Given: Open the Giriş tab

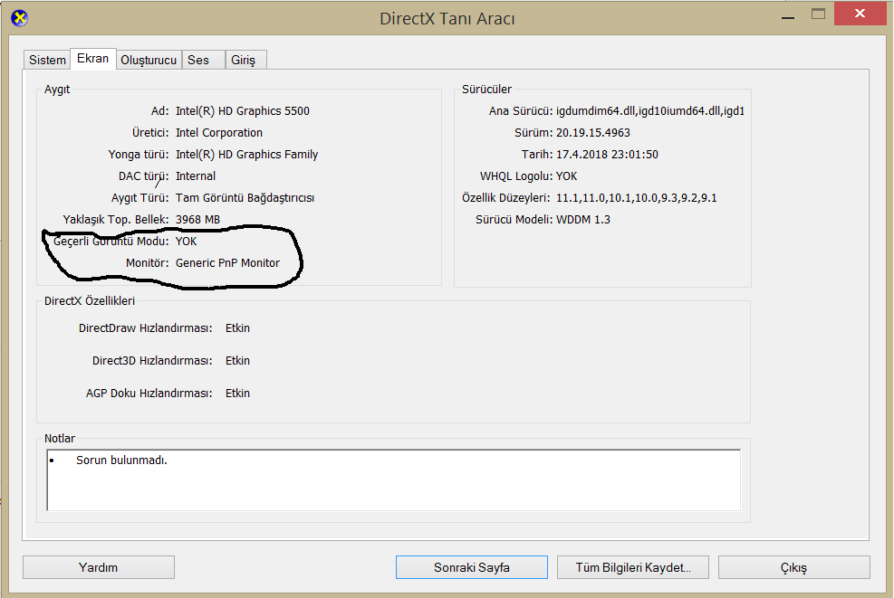Looking at the screenshot, I should [x=244, y=60].
